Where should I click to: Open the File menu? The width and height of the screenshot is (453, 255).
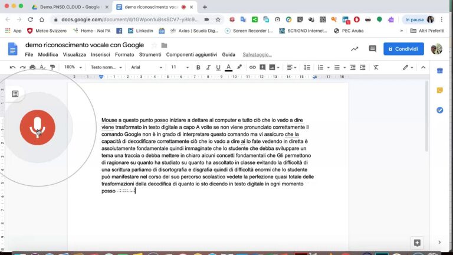pos(29,55)
